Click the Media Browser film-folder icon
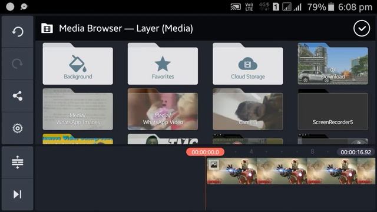 (47, 28)
